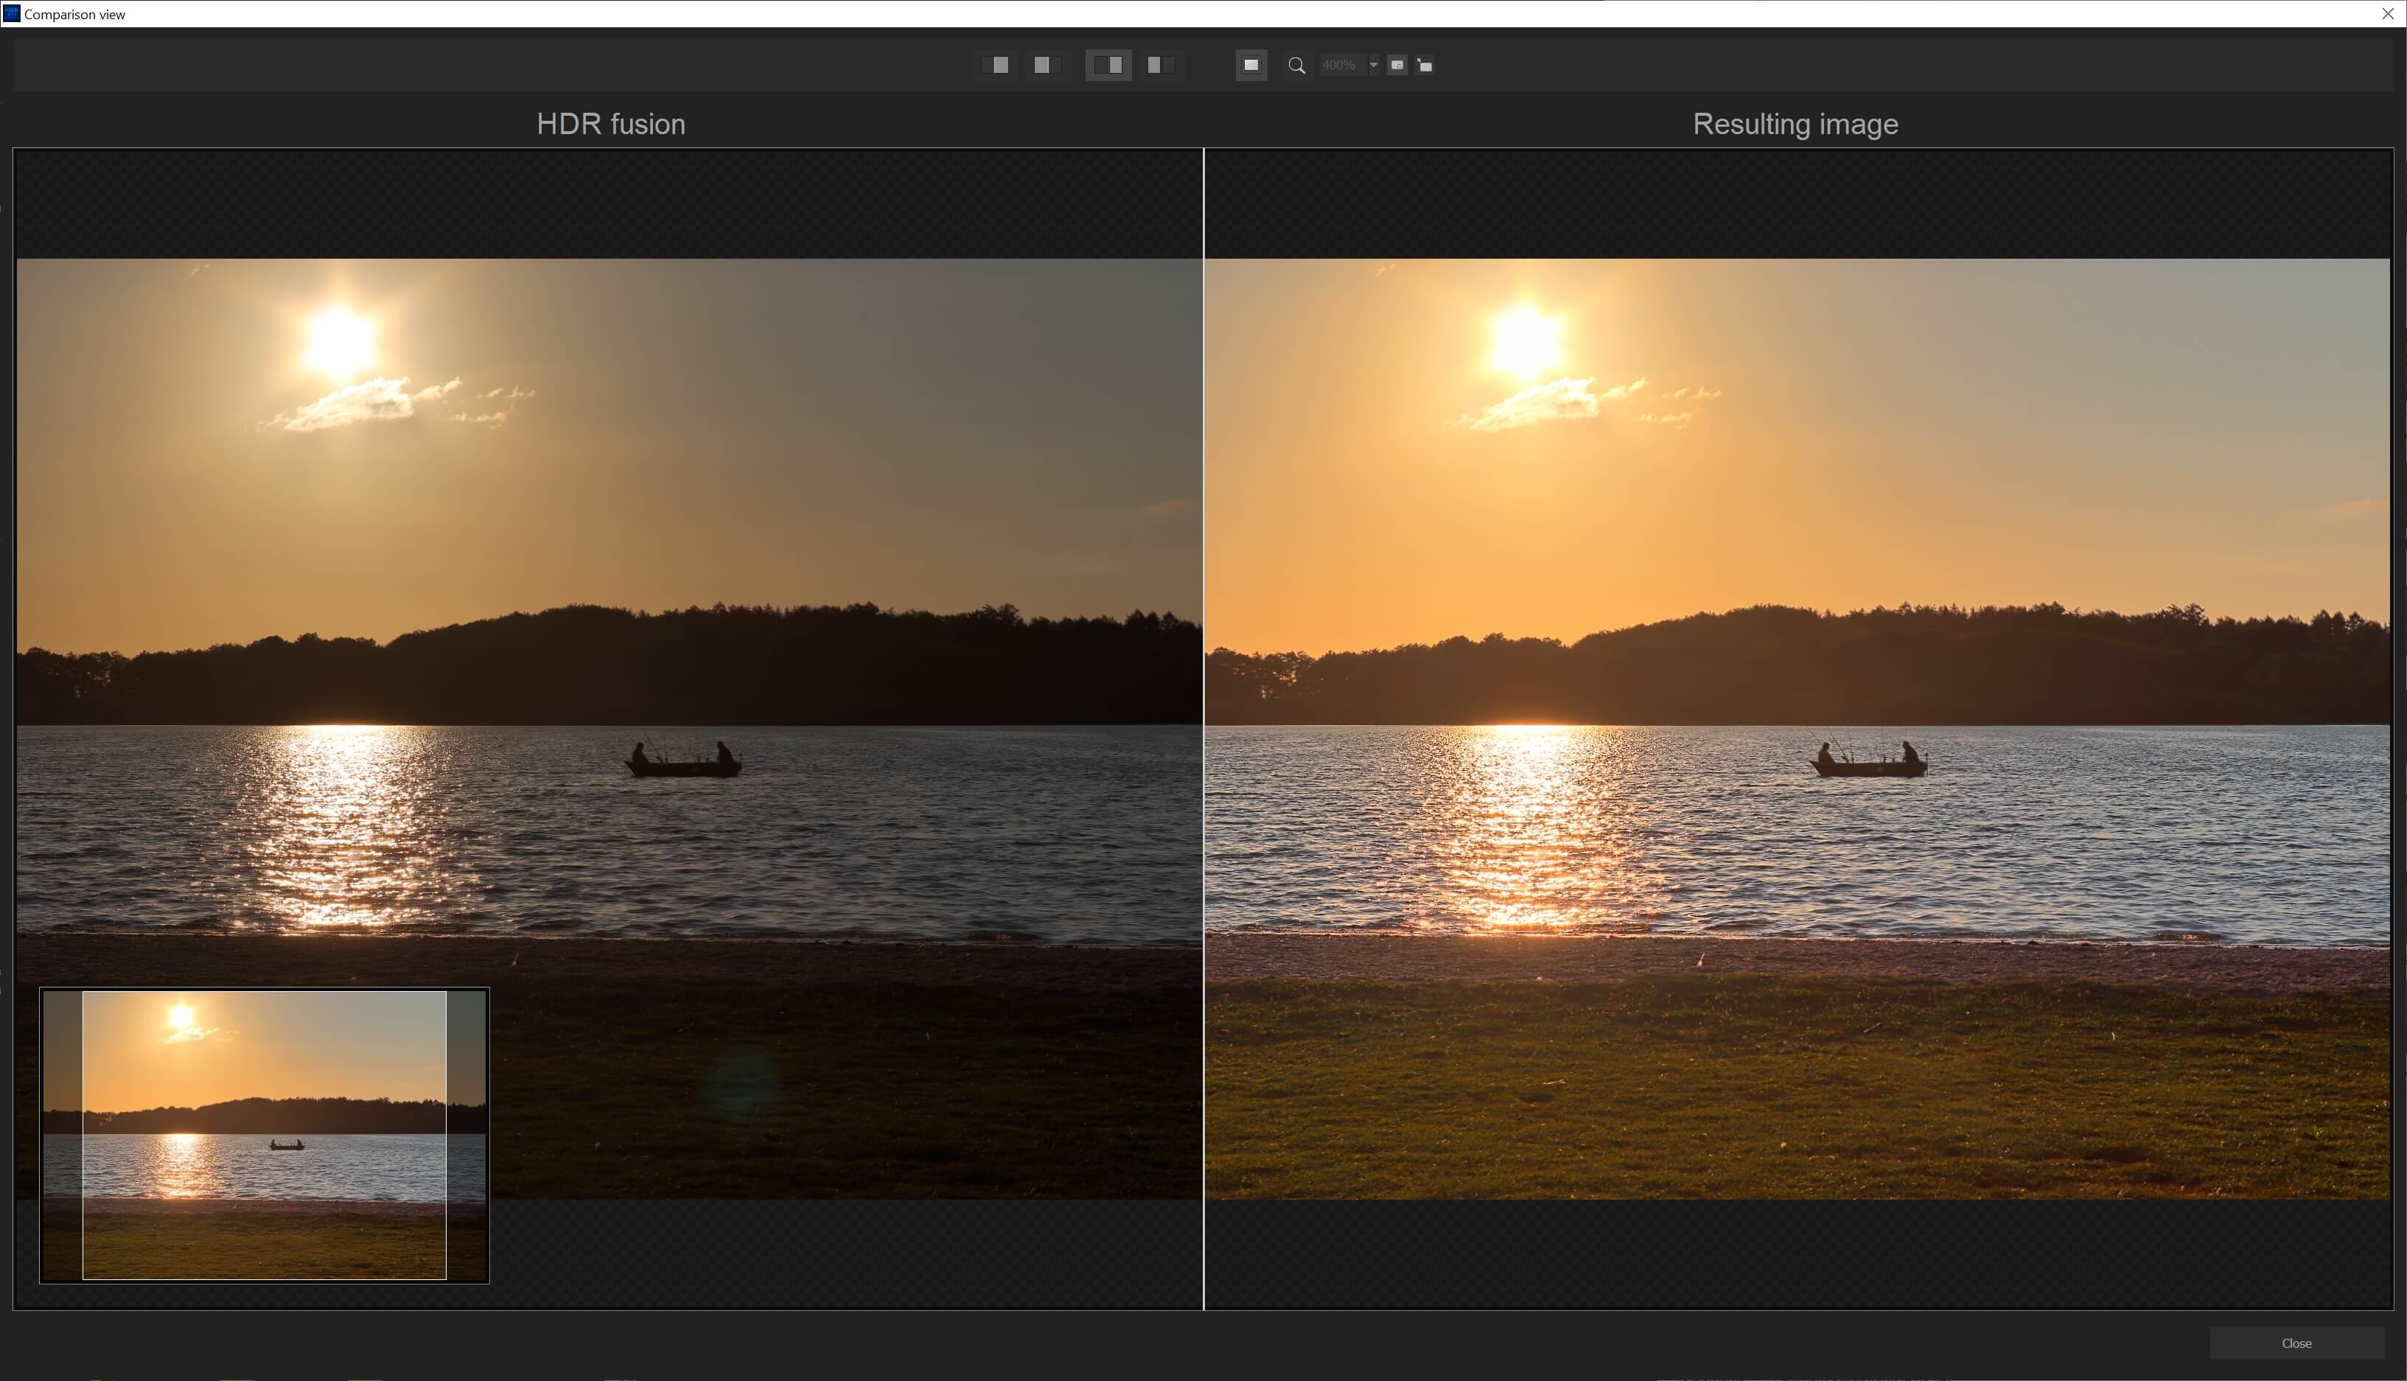
Task: Select the zoom magnifier tool
Action: (1296, 66)
